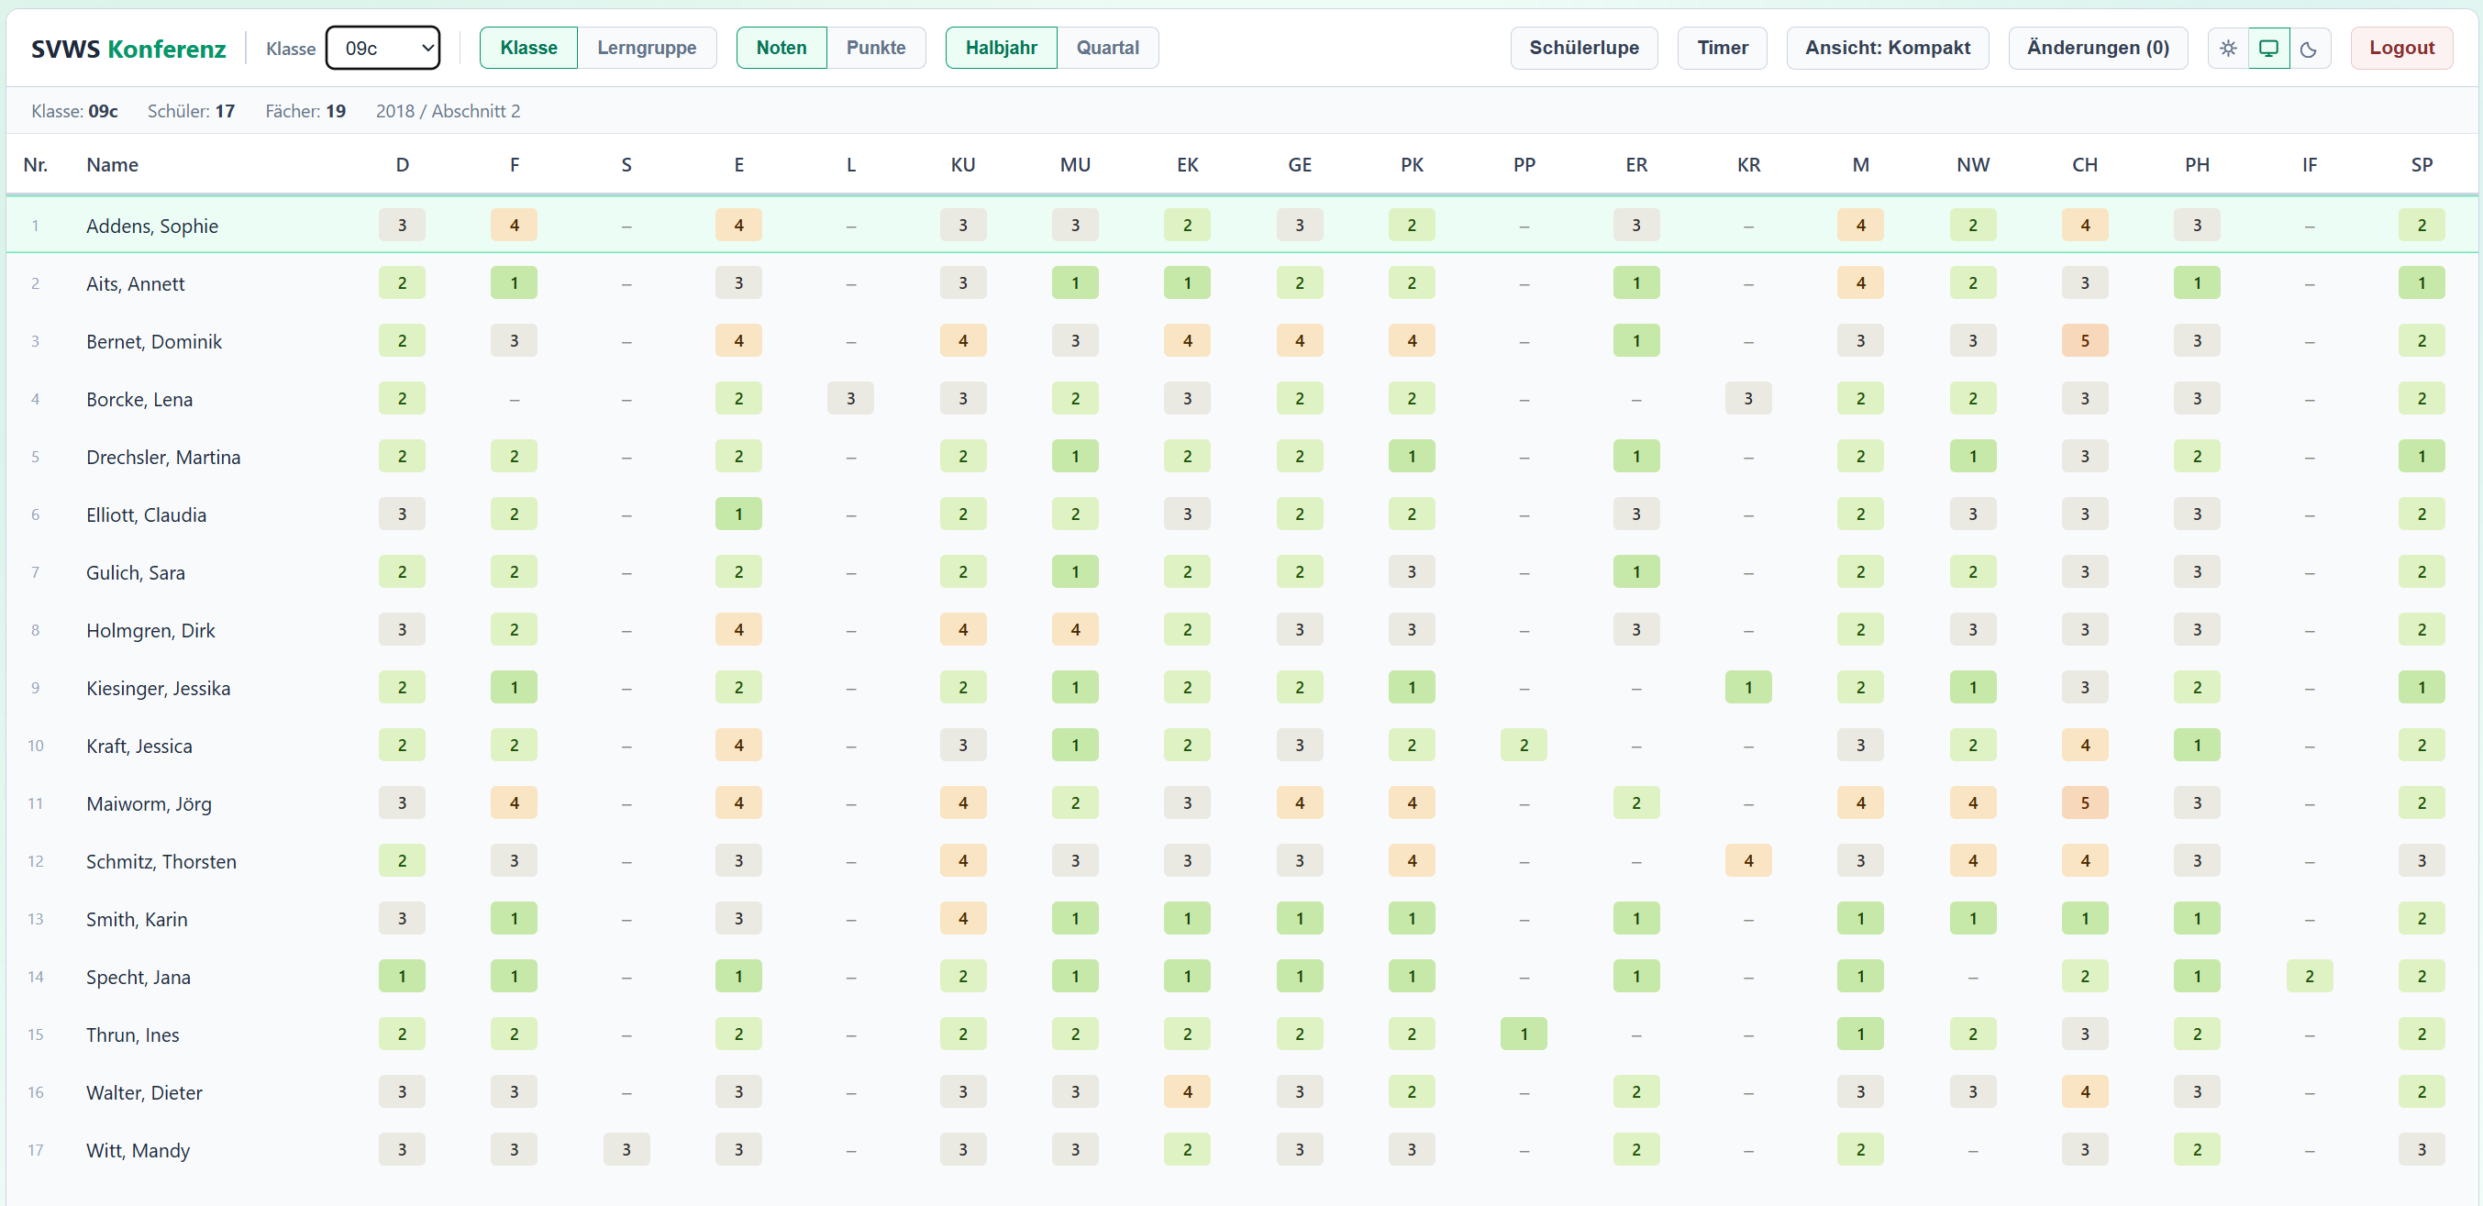Click the F column header

514,165
